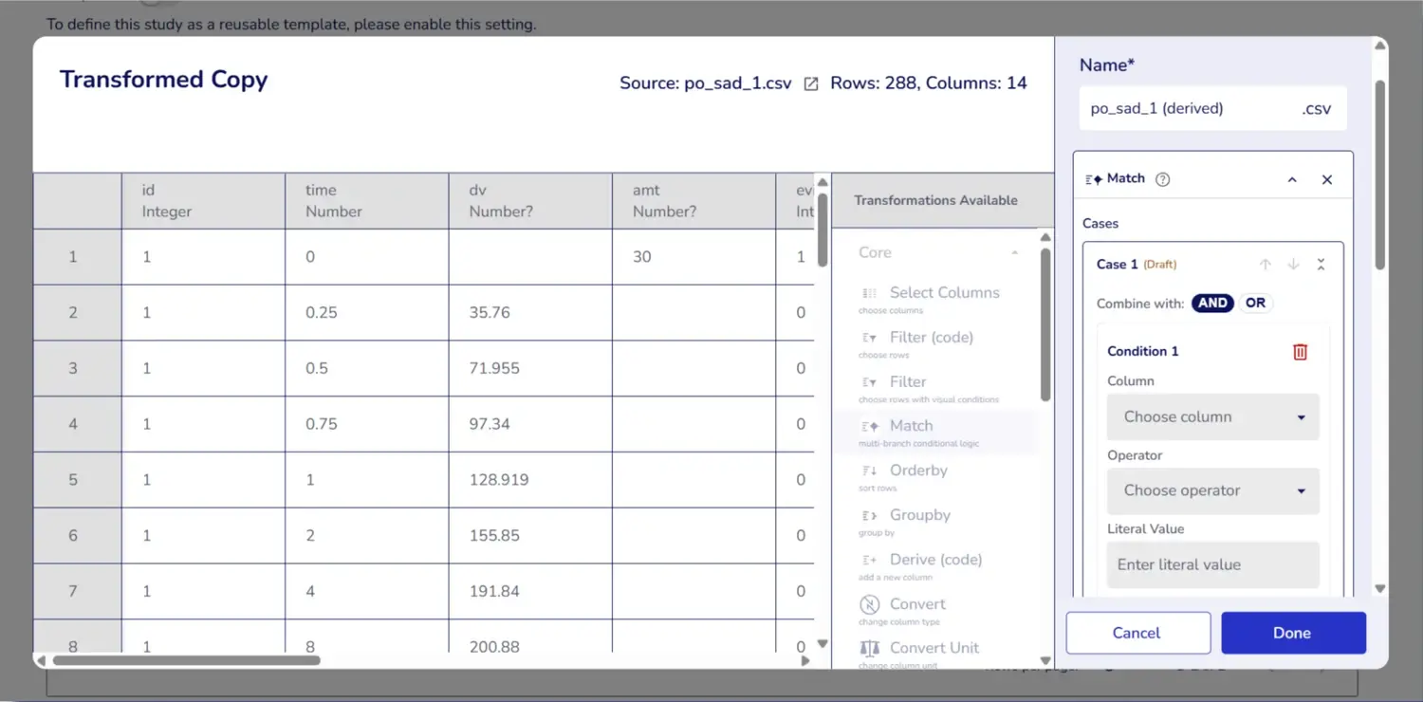Click cell with dv value 128.919
Screen dimensions: 1423x702
click(x=530, y=480)
